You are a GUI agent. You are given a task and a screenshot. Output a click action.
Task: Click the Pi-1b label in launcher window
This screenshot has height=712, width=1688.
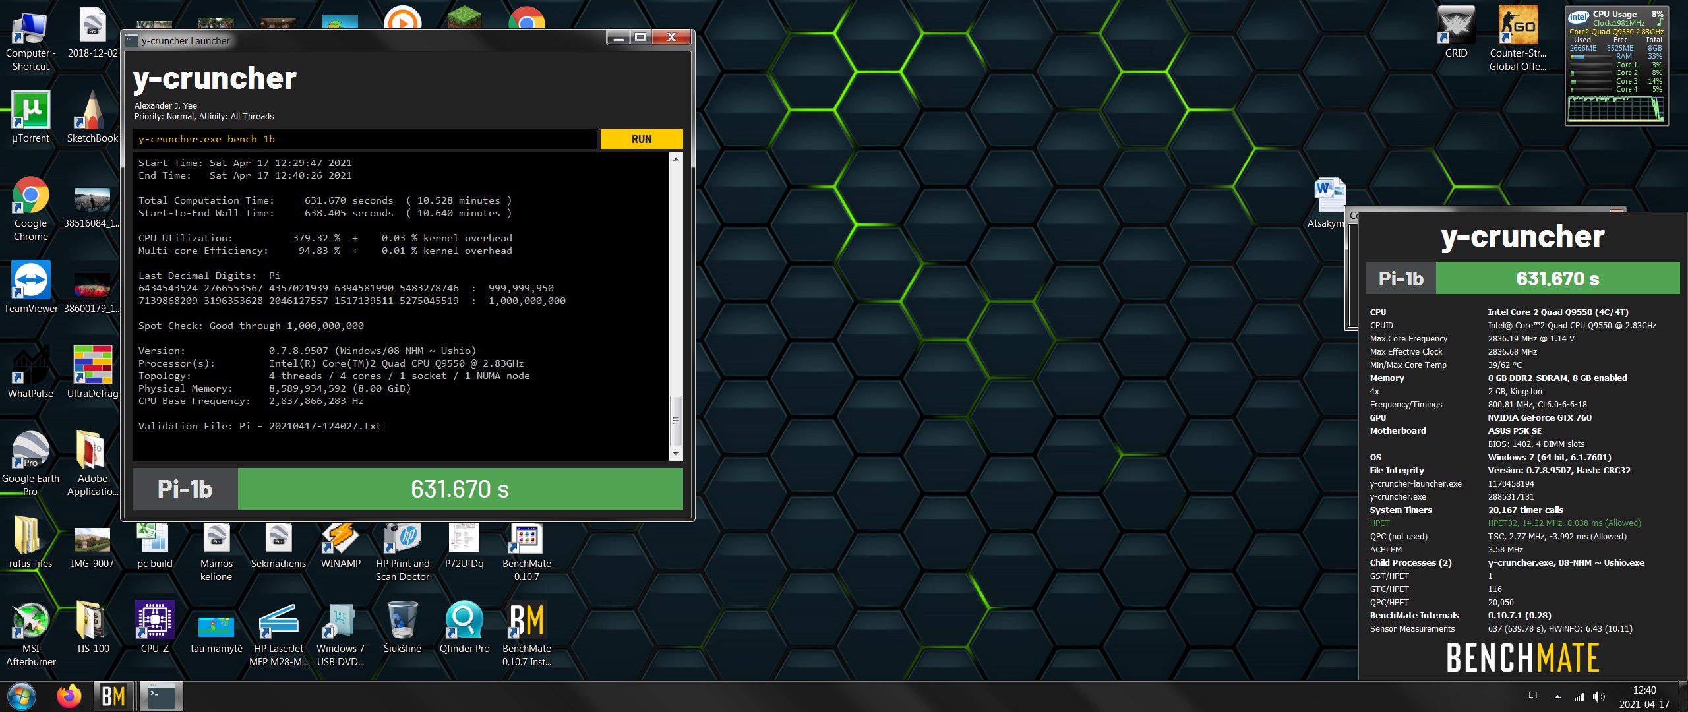pyautogui.click(x=185, y=489)
